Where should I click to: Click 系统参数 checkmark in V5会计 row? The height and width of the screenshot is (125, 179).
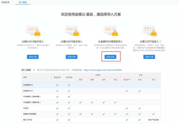pos(69,108)
